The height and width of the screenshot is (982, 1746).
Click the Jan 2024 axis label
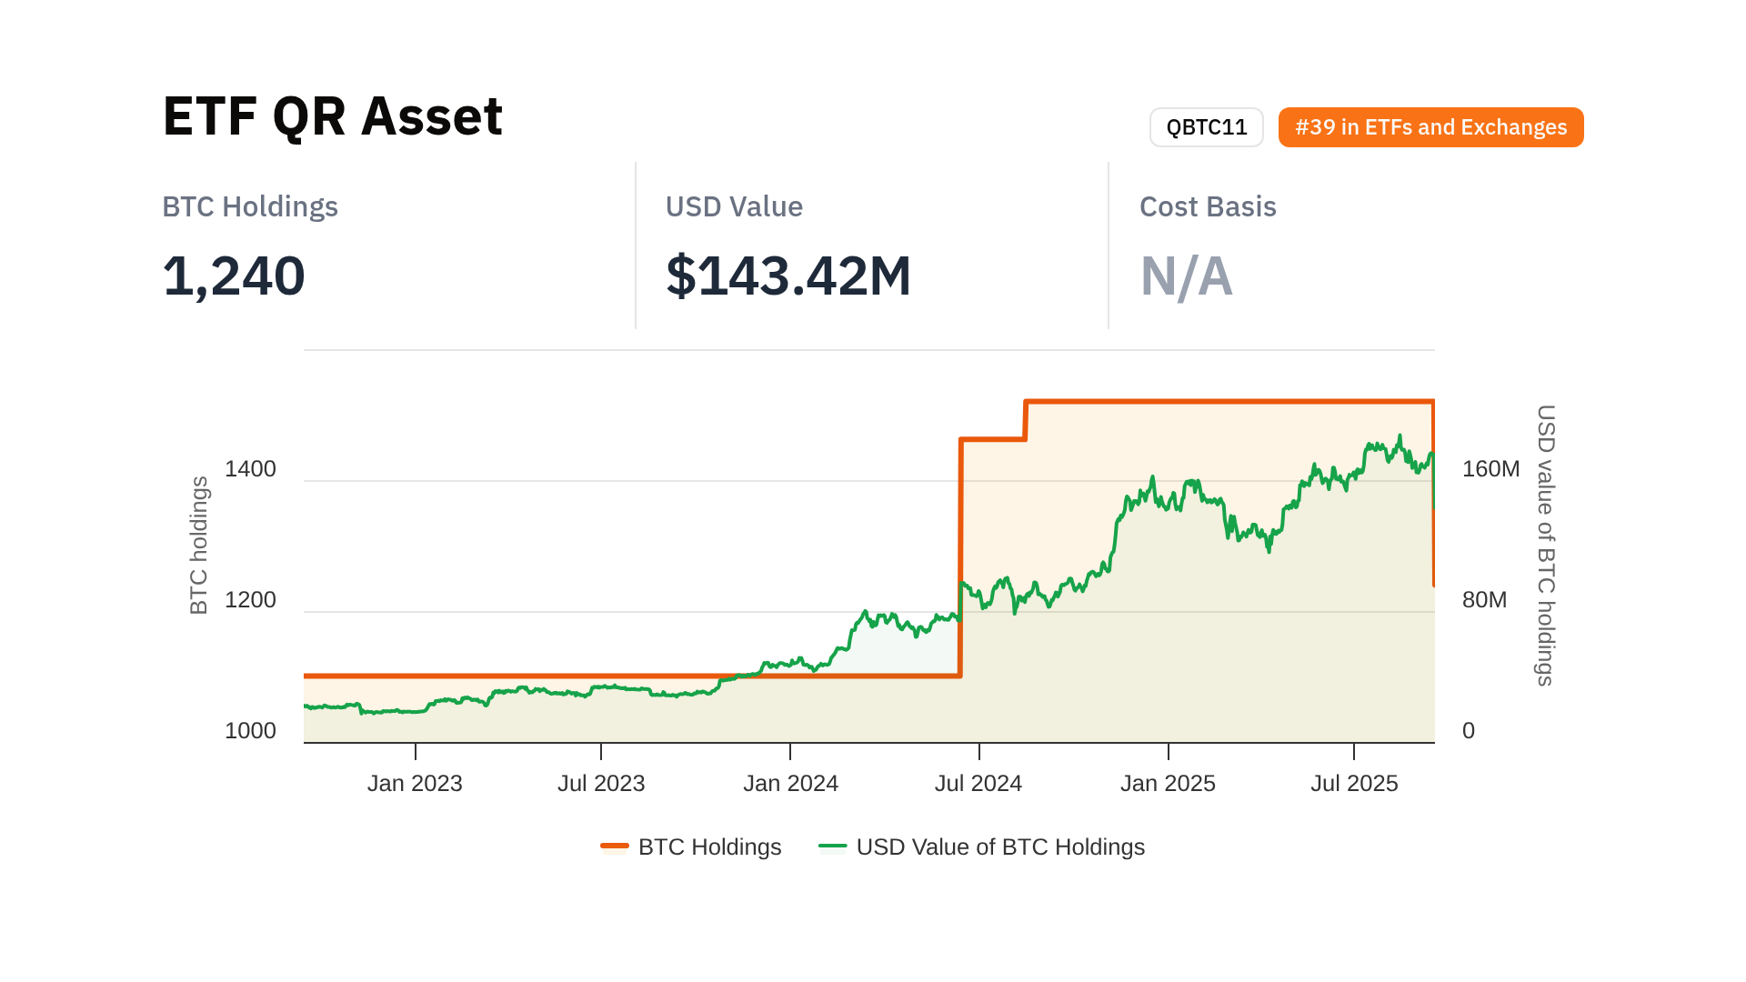(x=790, y=783)
